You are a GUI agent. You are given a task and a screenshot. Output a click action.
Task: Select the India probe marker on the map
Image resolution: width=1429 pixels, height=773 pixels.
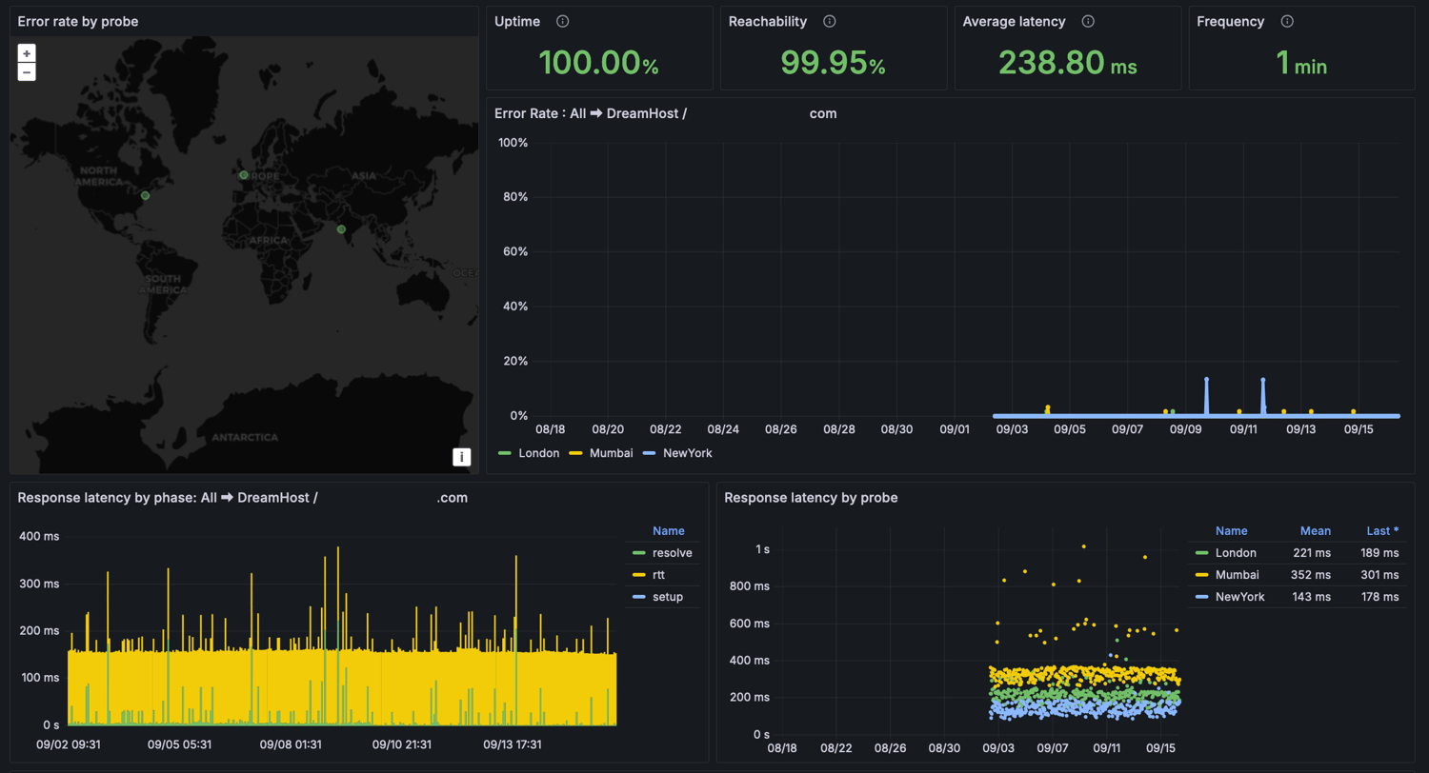(341, 228)
